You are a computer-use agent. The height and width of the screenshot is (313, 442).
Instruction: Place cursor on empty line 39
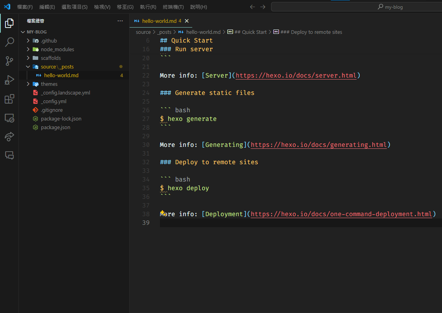301,223
